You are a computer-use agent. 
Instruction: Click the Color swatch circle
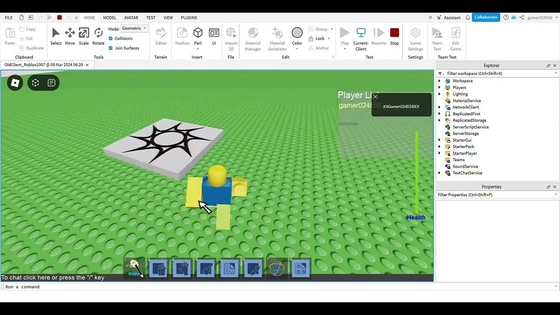(x=297, y=33)
